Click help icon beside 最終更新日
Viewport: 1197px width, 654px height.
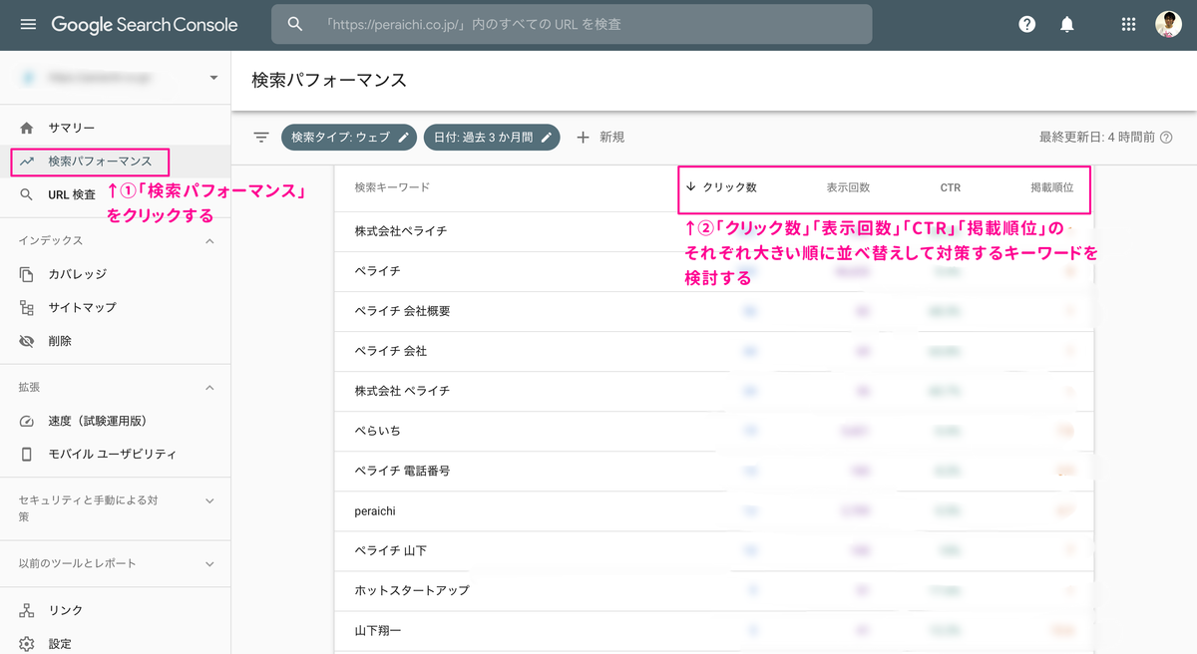tap(1165, 138)
